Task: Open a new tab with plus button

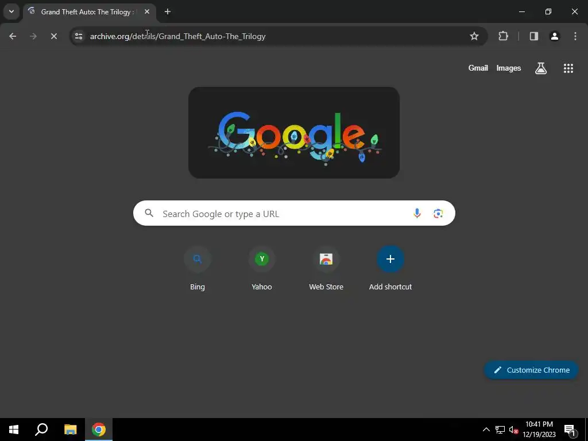Action: [168, 11]
